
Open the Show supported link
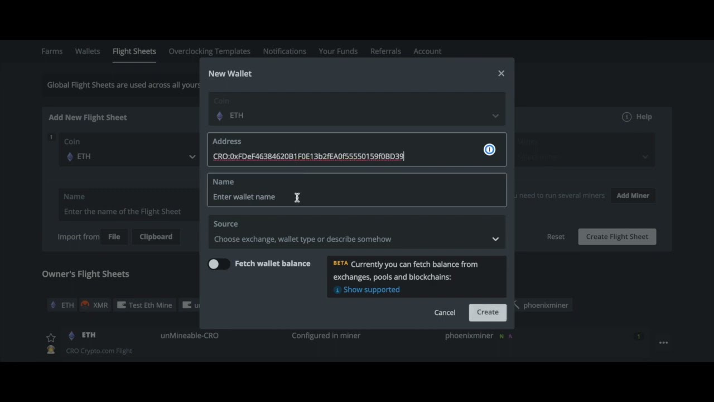[x=372, y=289]
